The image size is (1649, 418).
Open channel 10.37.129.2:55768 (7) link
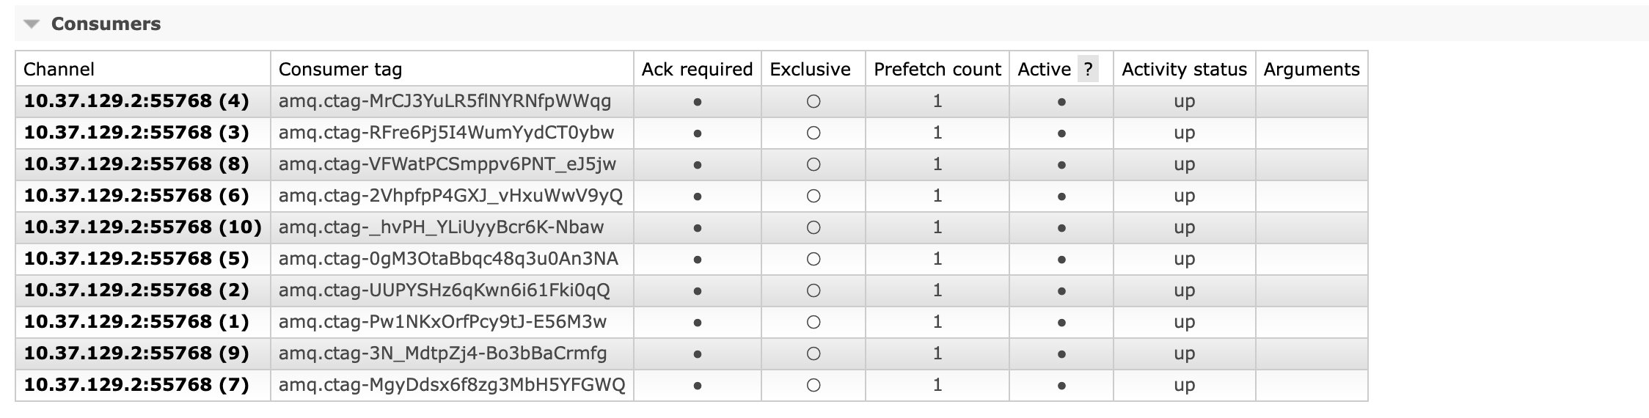(x=136, y=385)
